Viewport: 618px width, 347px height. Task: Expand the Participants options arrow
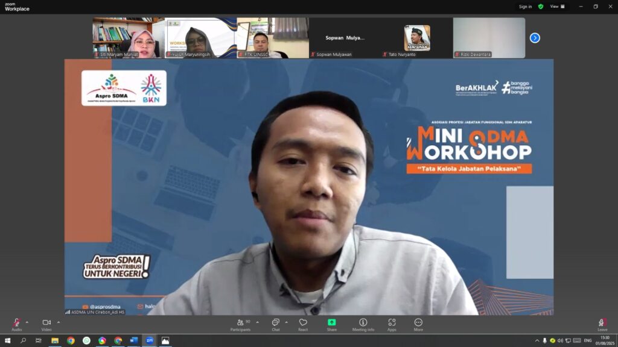(257, 322)
